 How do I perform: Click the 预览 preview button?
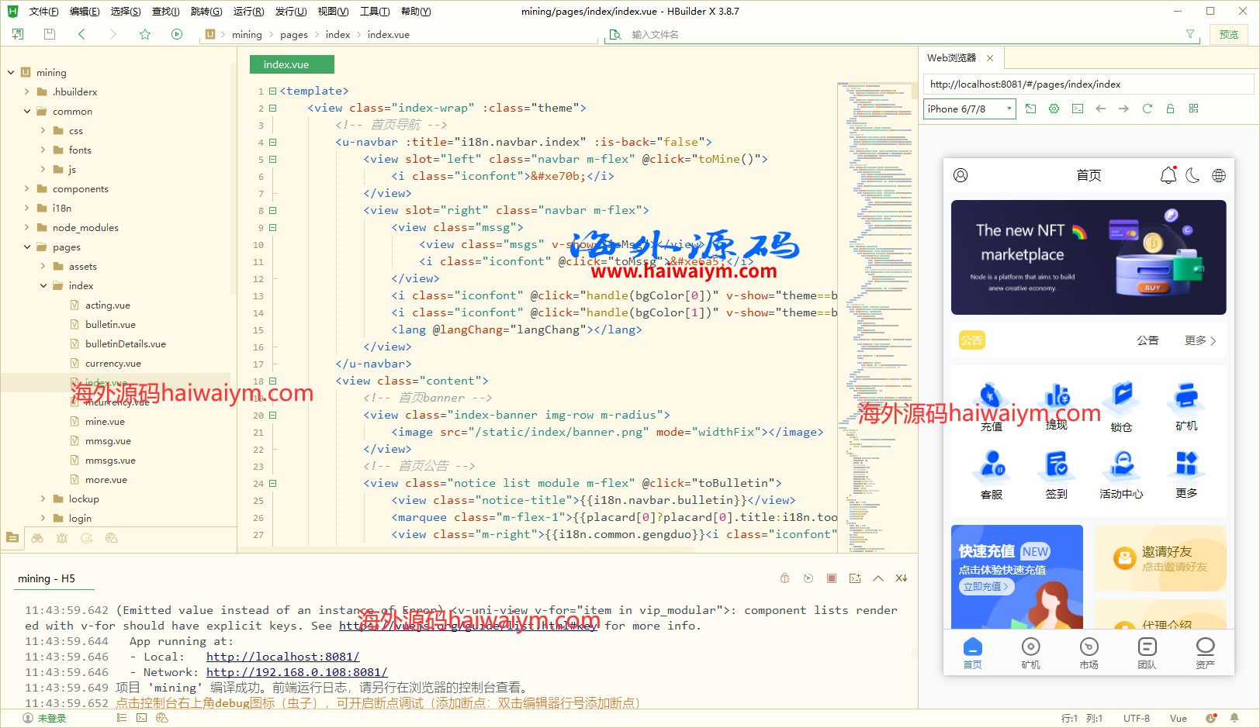(x=1228, y=34)
